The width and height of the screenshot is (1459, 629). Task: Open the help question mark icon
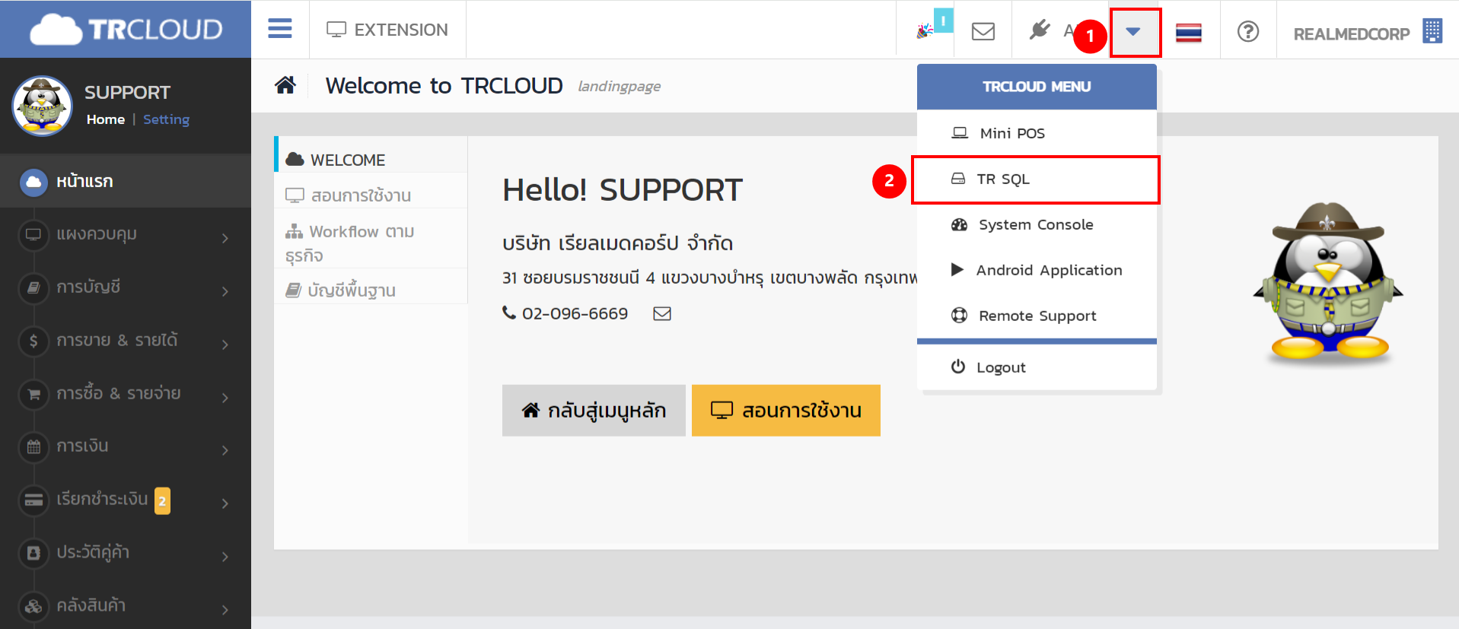[1248, 31]
